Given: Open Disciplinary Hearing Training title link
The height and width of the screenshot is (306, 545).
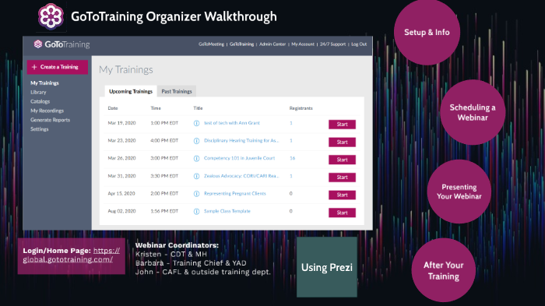Looking at the screenshot, I should coord(241,140).
